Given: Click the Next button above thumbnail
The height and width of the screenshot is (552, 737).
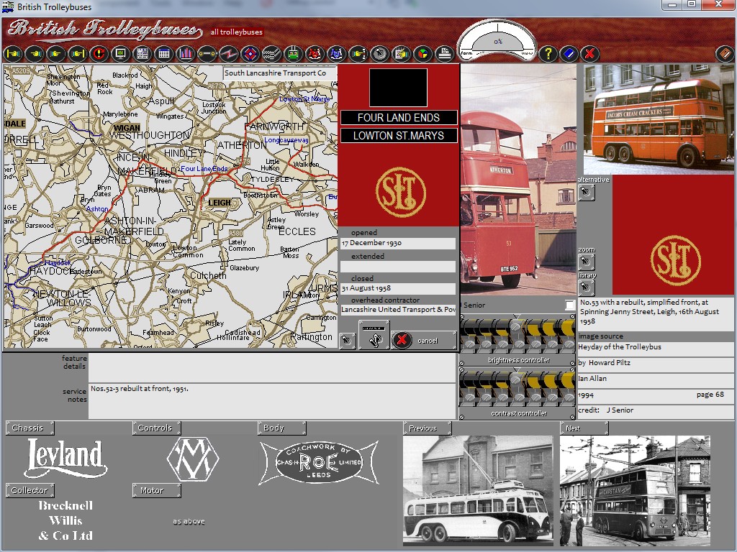Looking at the screenshot, I should (x=584, y=428).
